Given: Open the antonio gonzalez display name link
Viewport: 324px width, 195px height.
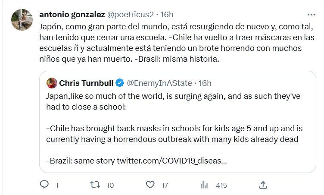Looking at the screenshot, I should pos(71,14).
